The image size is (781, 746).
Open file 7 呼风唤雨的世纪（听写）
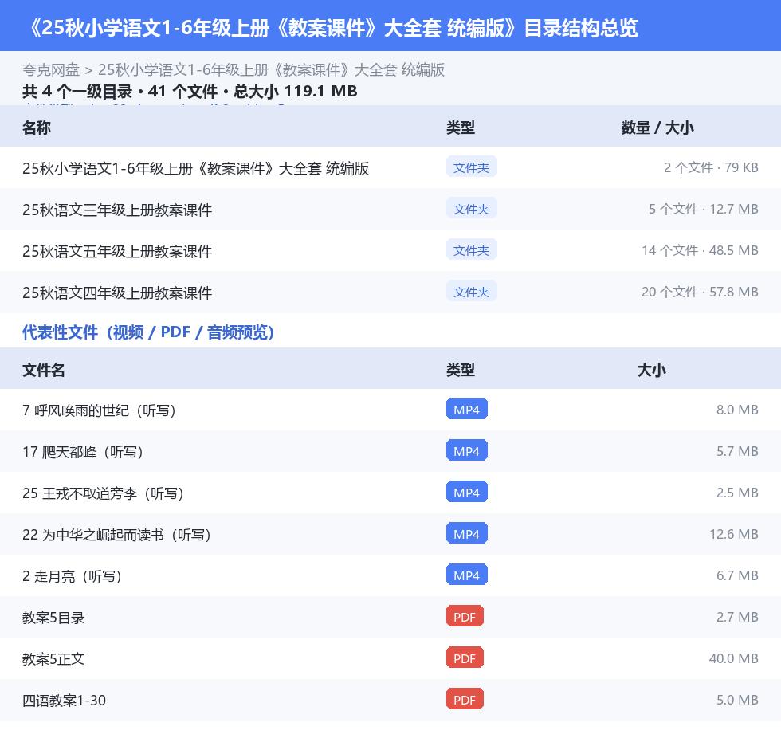(x=99, y=410)
